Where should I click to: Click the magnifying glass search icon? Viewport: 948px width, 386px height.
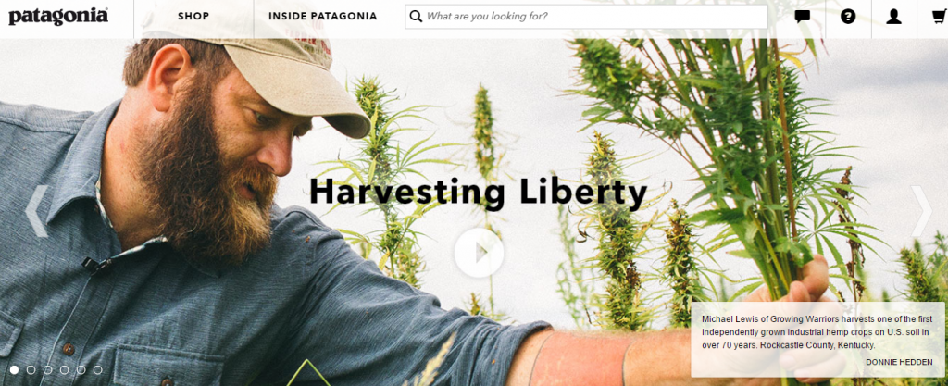coord(416,17)
